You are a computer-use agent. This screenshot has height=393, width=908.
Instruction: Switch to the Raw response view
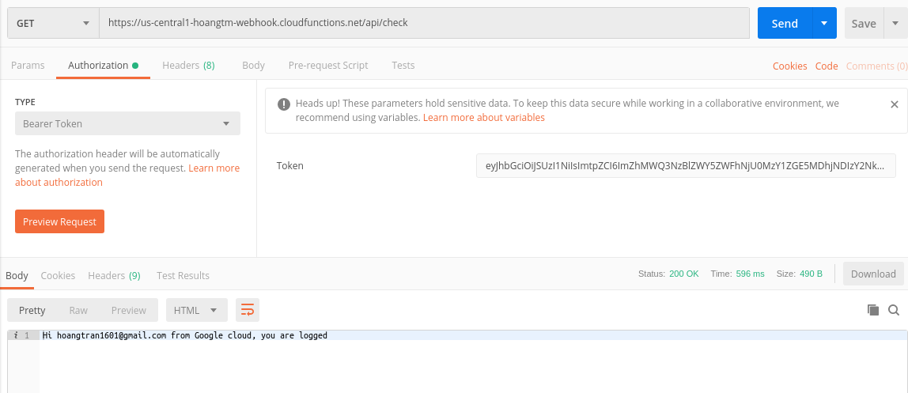[x=78, y=310]
